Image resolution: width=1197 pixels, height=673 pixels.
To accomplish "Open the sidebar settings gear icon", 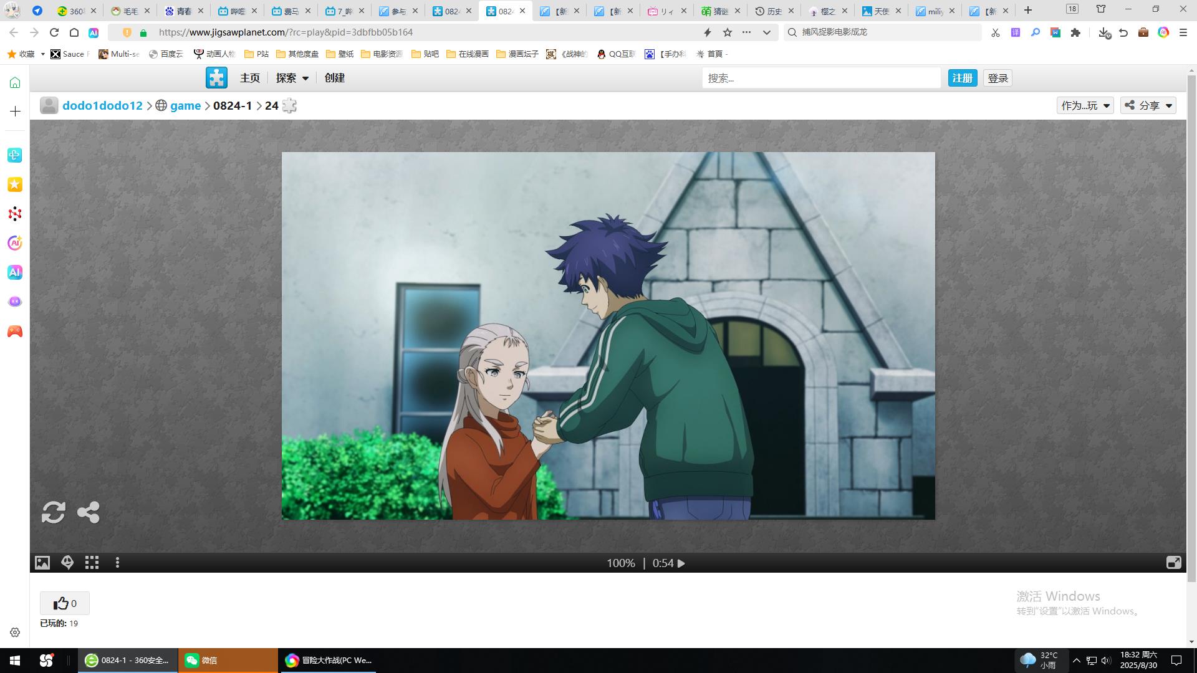I will (15, 632).
